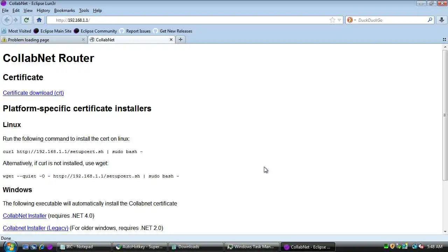Open the Downloads arrow button

(x=442, y=20)
